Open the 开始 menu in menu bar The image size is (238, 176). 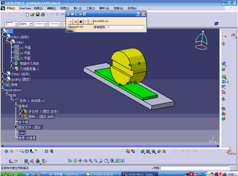(x=11, y=8)
